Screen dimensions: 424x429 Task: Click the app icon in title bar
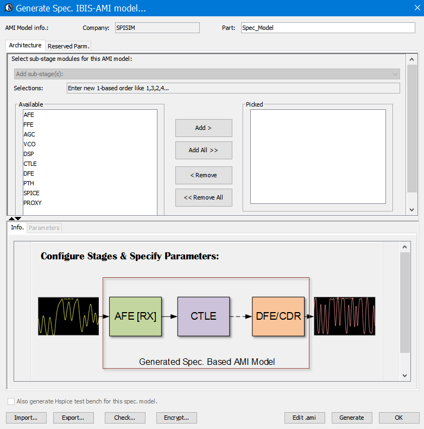pos(8,8)
